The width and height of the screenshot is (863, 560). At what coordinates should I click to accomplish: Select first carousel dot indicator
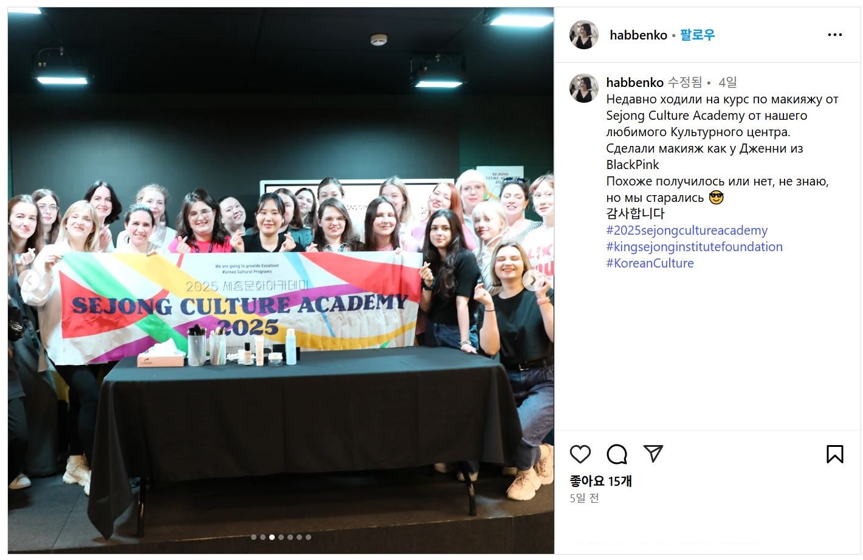pyautogui.click(x=253, y=537)
